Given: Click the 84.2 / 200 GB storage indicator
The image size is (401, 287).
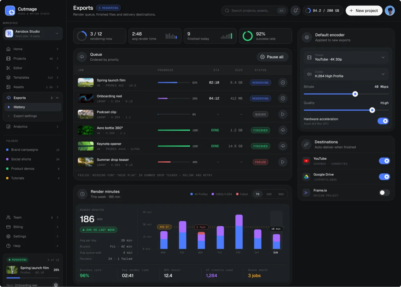Looking at the screenshot, I should tap(323, 10).
